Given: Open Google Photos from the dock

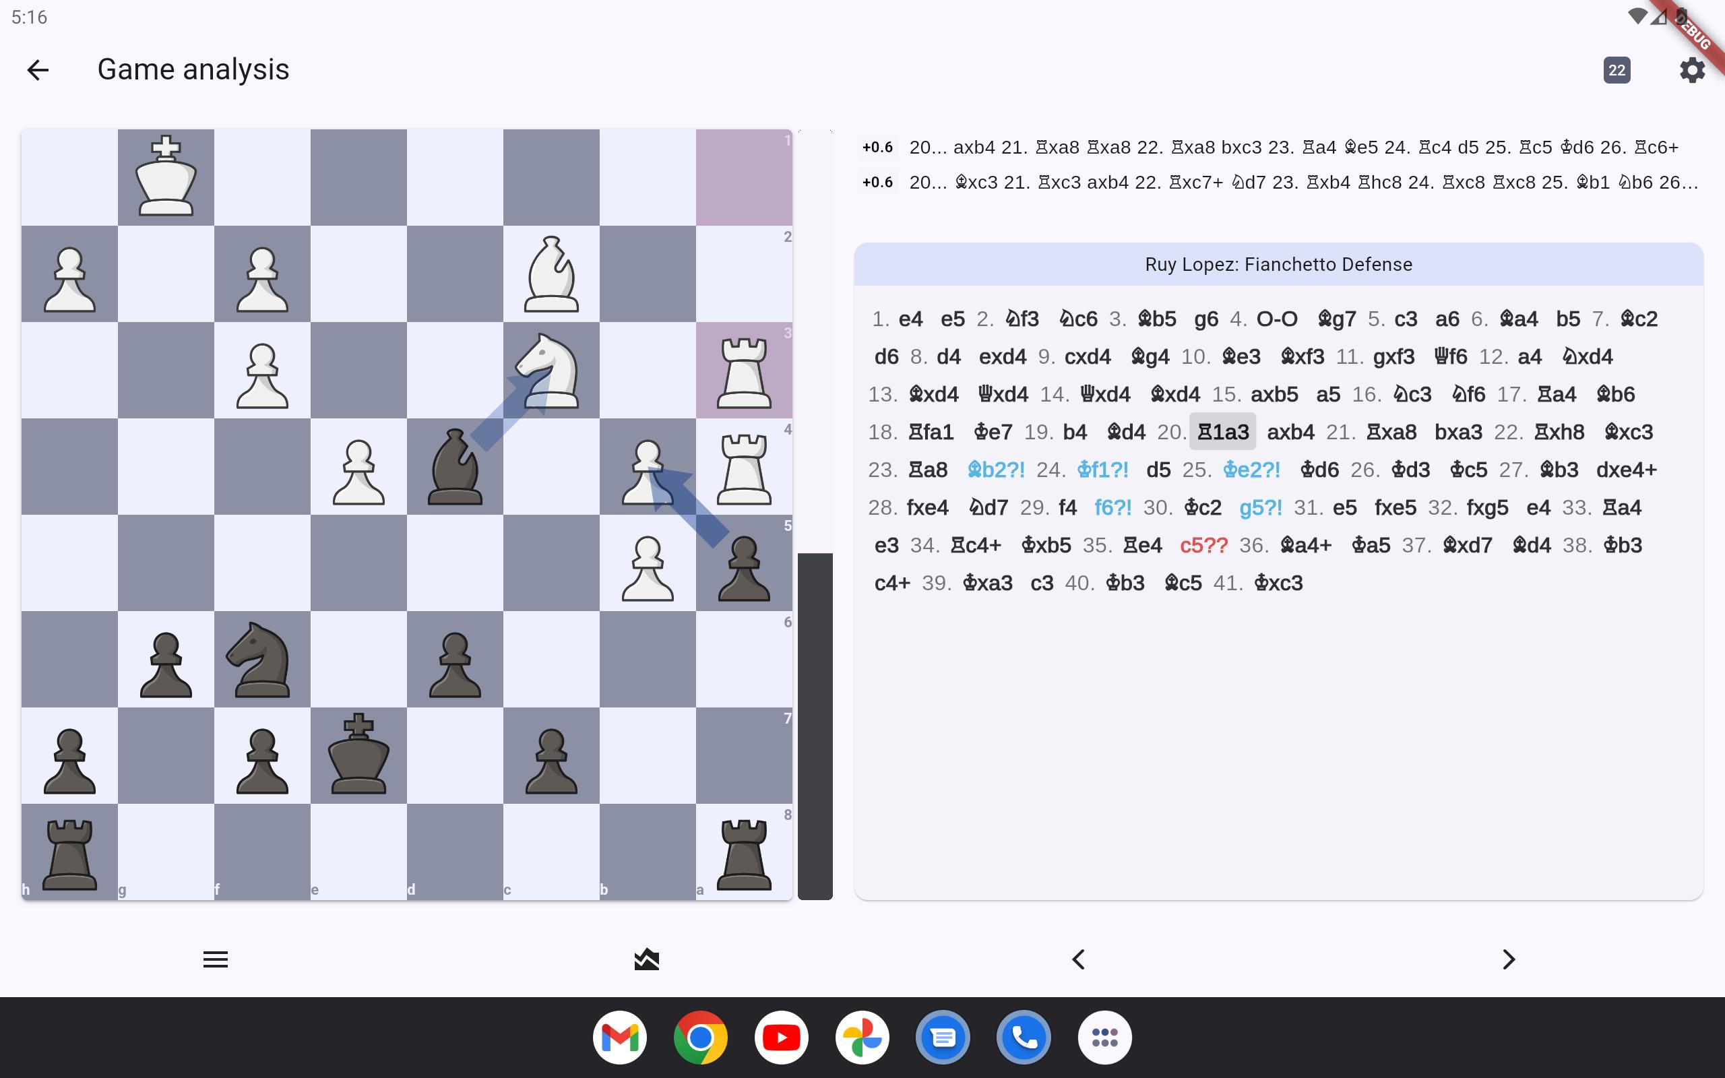Looking at the screenshot, I should (x=862, y=1038).
